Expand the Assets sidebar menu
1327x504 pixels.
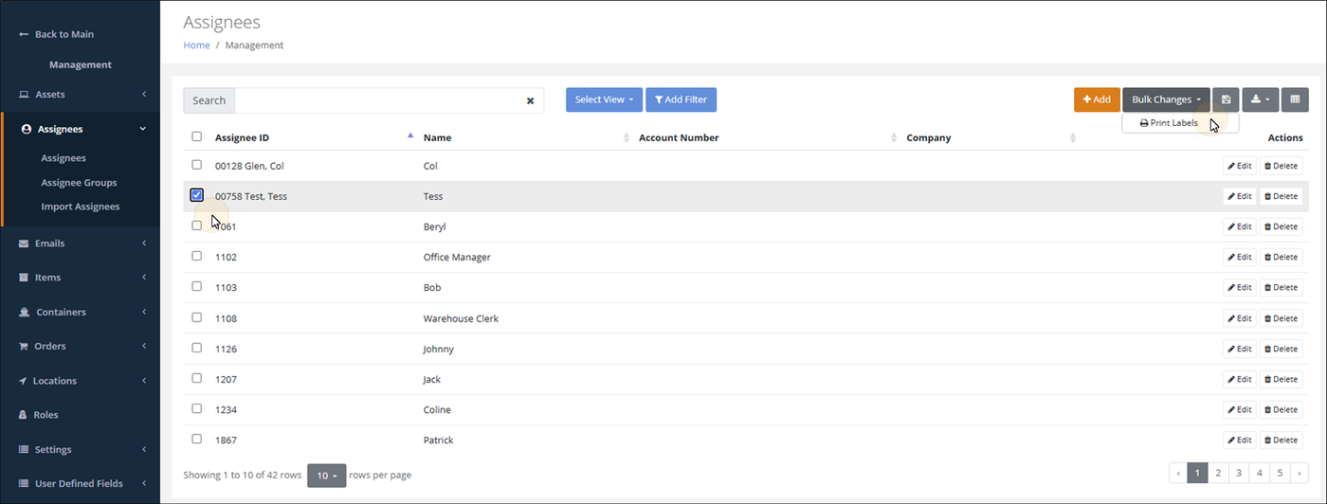[144, 95]
